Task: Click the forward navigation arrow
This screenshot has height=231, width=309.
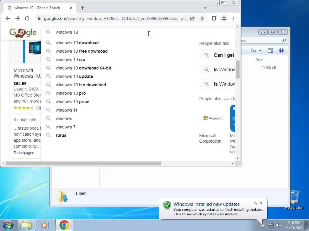Action: click(x=18, y=18)
